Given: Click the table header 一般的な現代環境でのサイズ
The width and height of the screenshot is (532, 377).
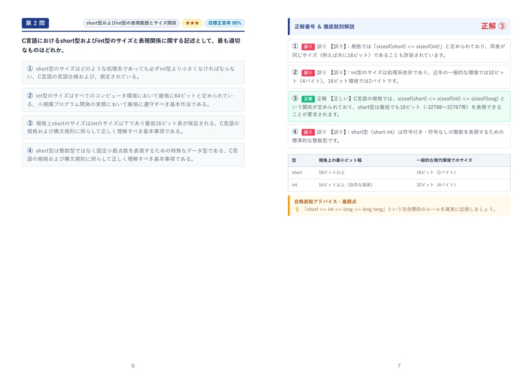Looking at the screenshot, I should tap(444, 160).
